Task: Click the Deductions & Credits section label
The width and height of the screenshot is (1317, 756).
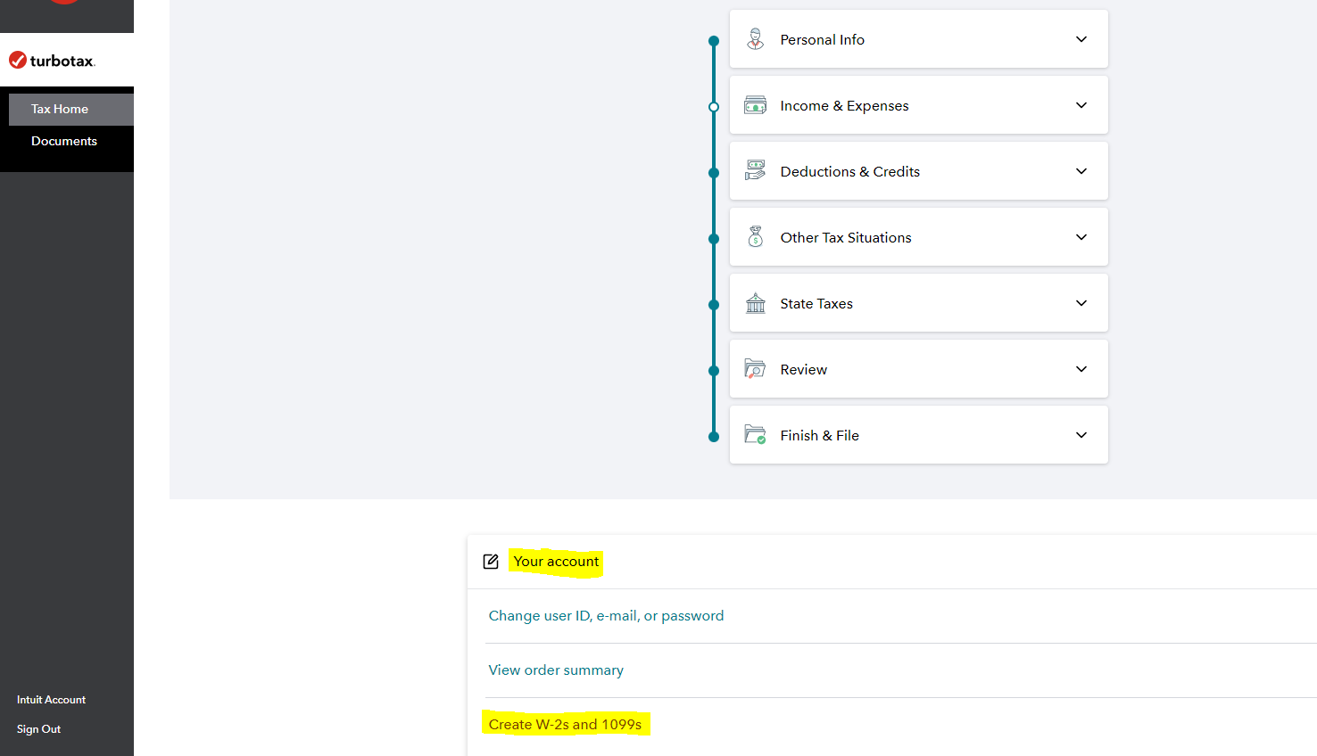Action: pyautogui.click(x=849, y=171)
